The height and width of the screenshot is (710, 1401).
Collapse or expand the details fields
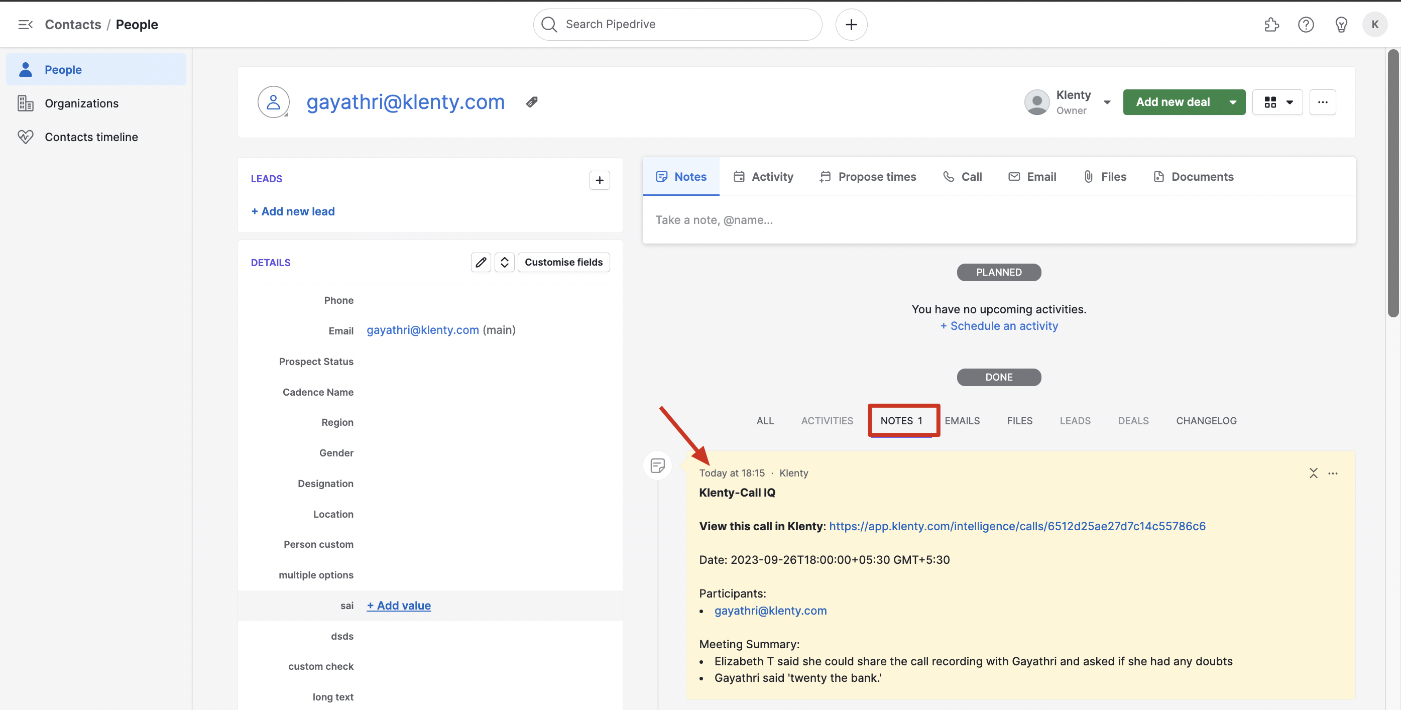(x=504, y=263)
